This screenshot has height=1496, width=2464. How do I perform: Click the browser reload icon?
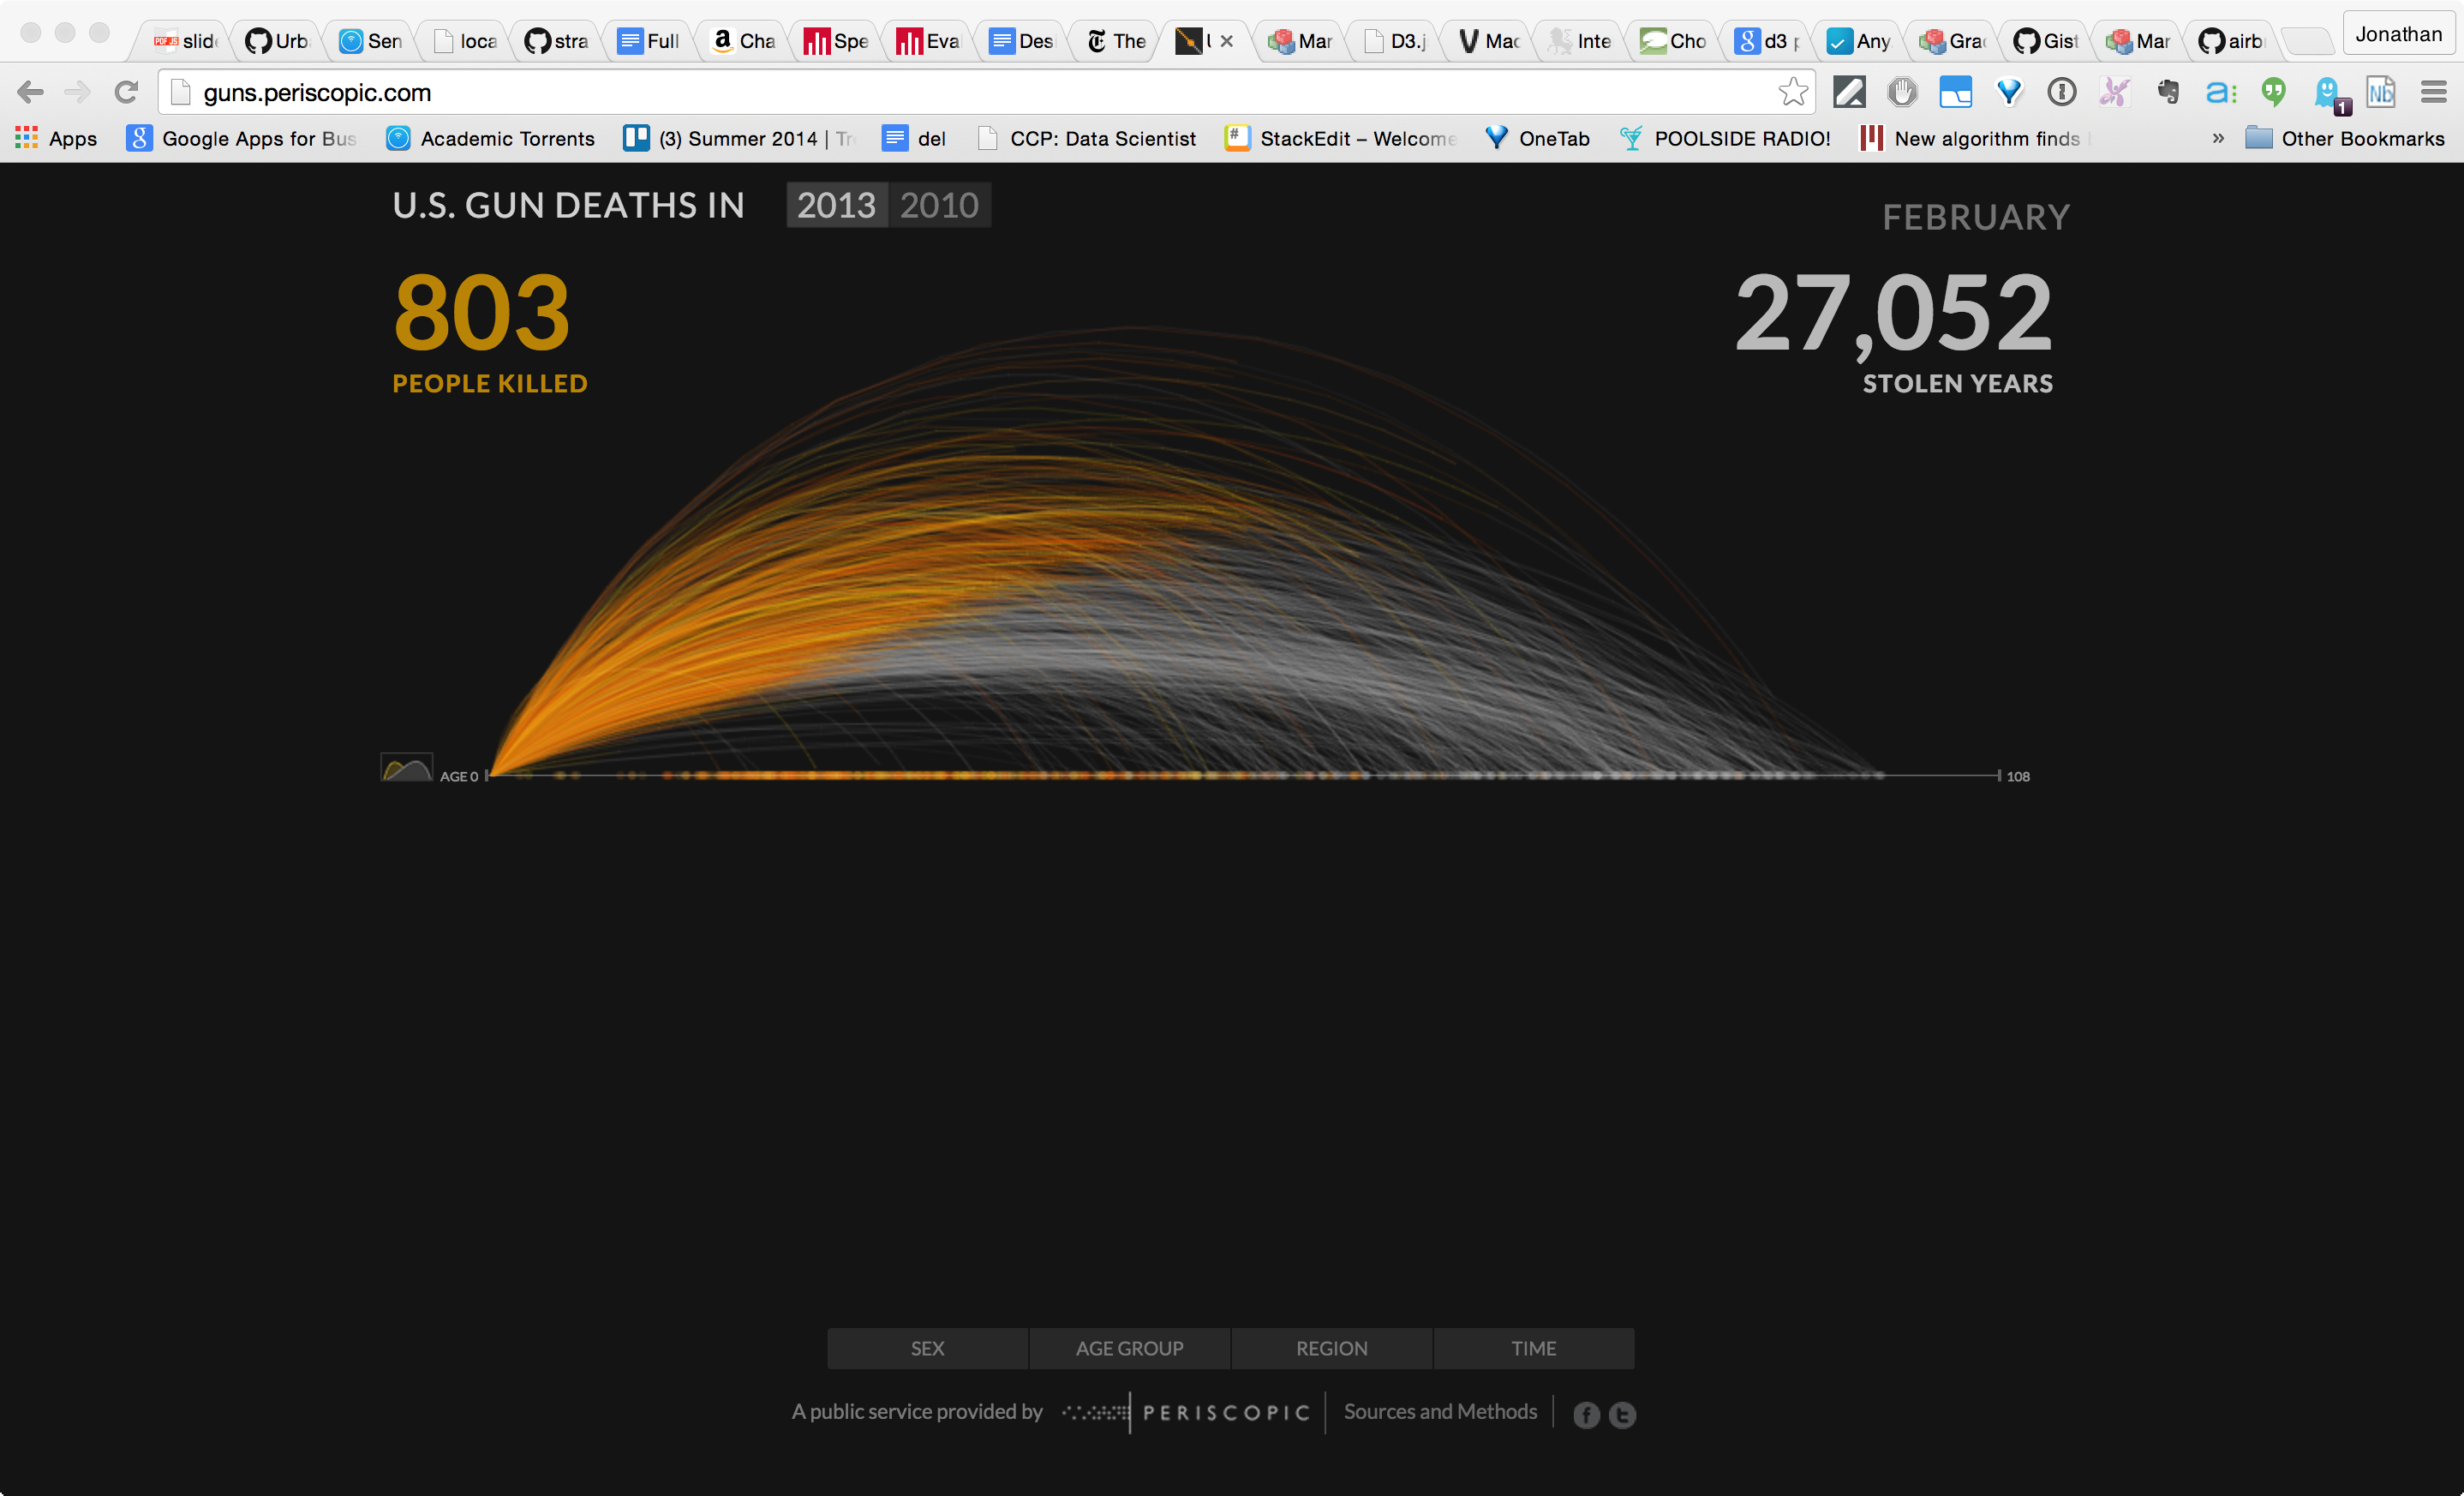126,92
